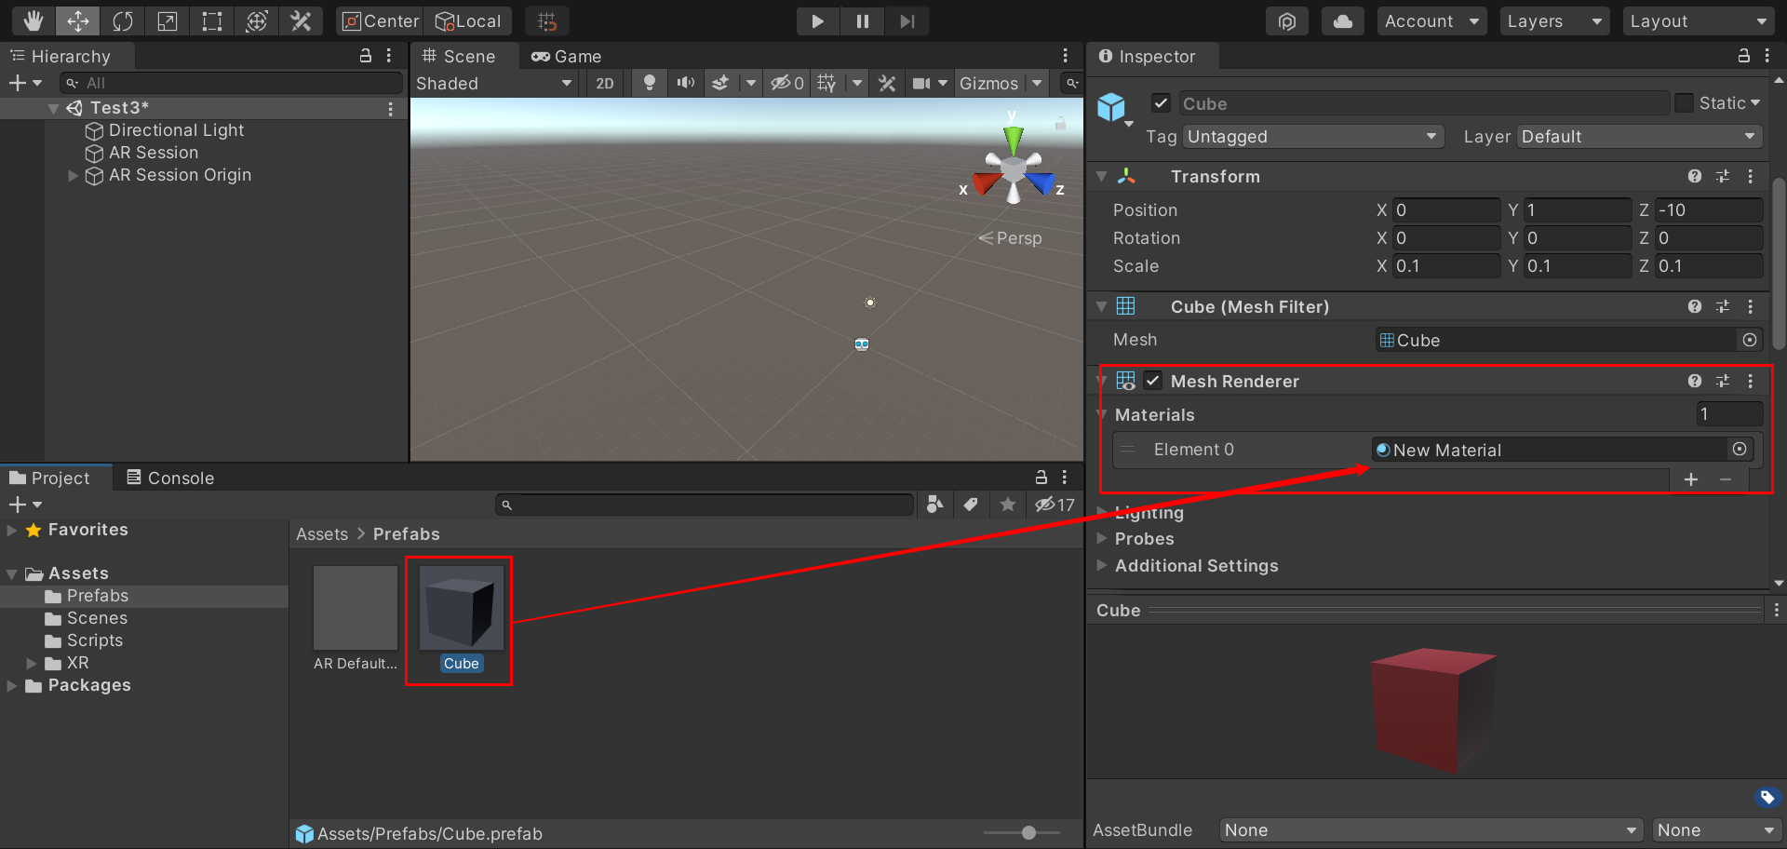Open Unity Collaborate icon
The image size is (1787, 849).
1287,20
